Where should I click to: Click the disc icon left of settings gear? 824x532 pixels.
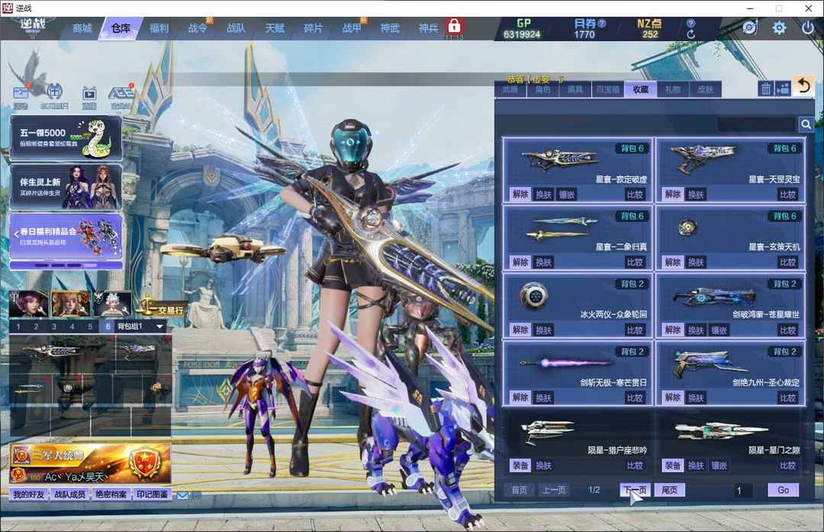point(750,27)
